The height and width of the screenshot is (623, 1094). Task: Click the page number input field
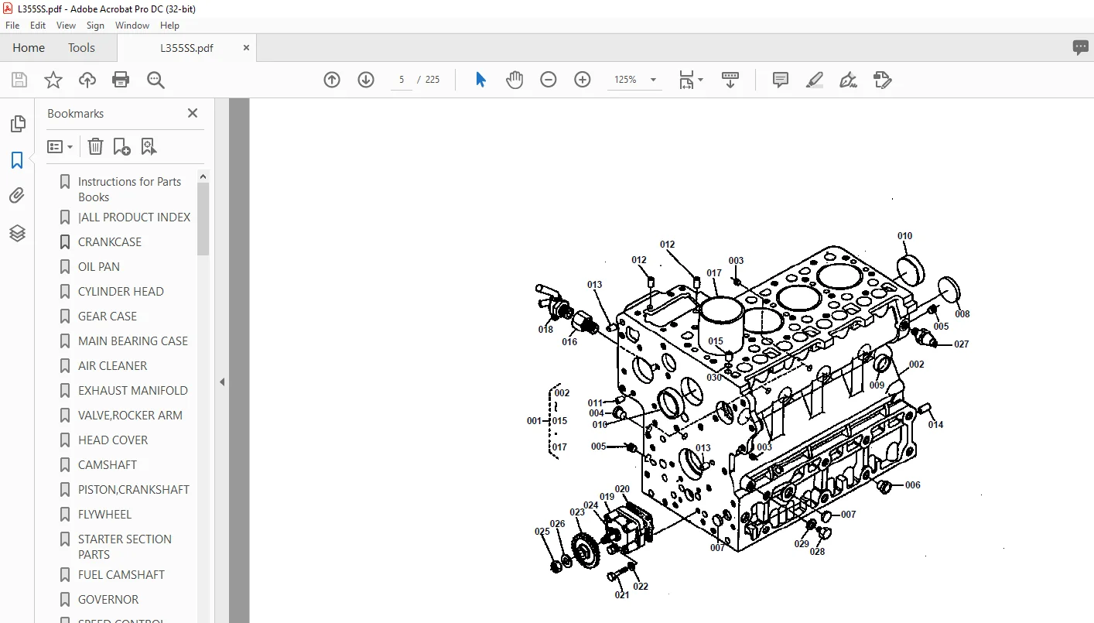click(402, 80)
